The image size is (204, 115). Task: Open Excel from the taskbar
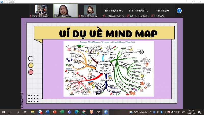[x=62, y=112]
